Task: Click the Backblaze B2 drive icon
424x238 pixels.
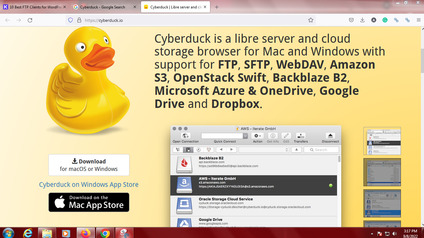Action: click(x=185, y=165)
